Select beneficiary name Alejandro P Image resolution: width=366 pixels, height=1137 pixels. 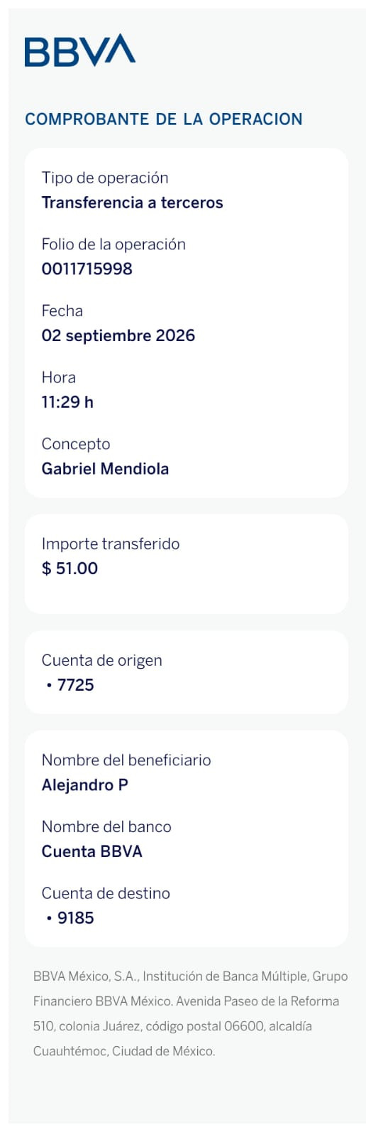tap(84, 785)
